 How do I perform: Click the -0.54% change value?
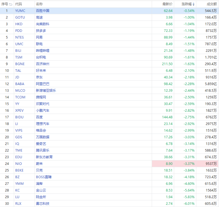tap(189, 11)
